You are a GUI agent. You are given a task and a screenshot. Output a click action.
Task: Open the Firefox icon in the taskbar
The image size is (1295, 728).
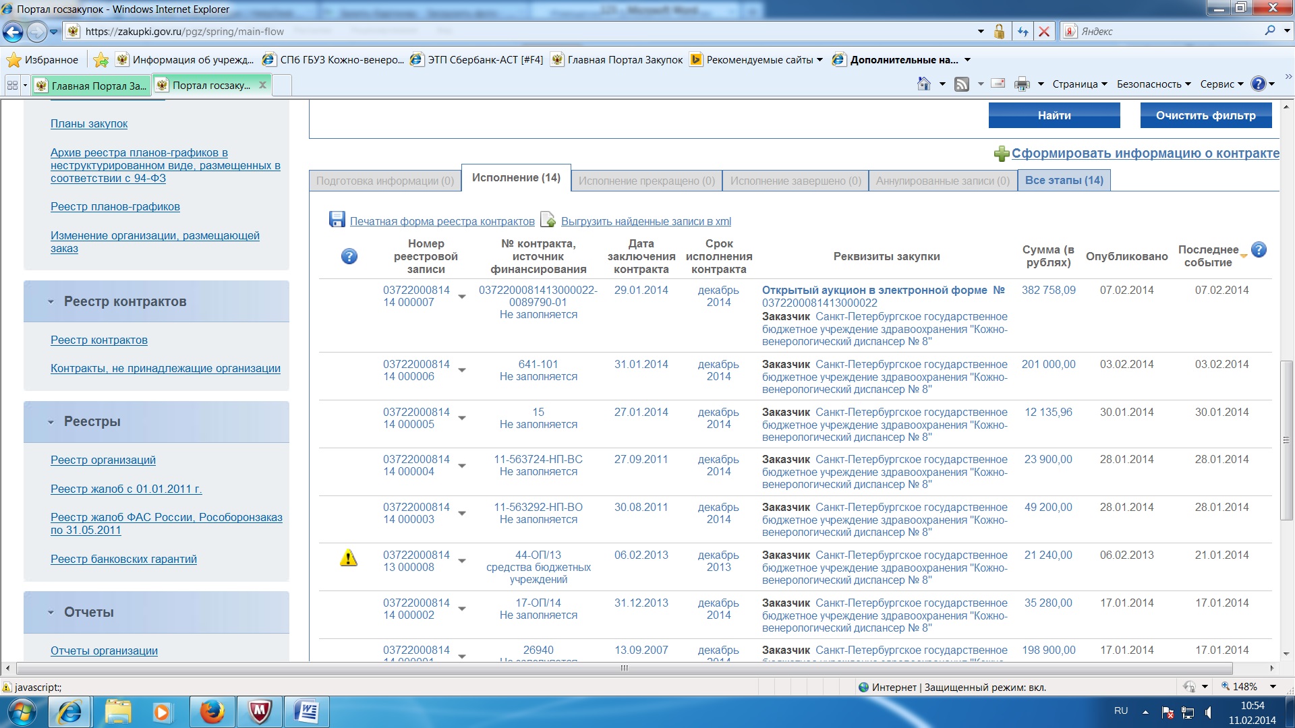212,711
